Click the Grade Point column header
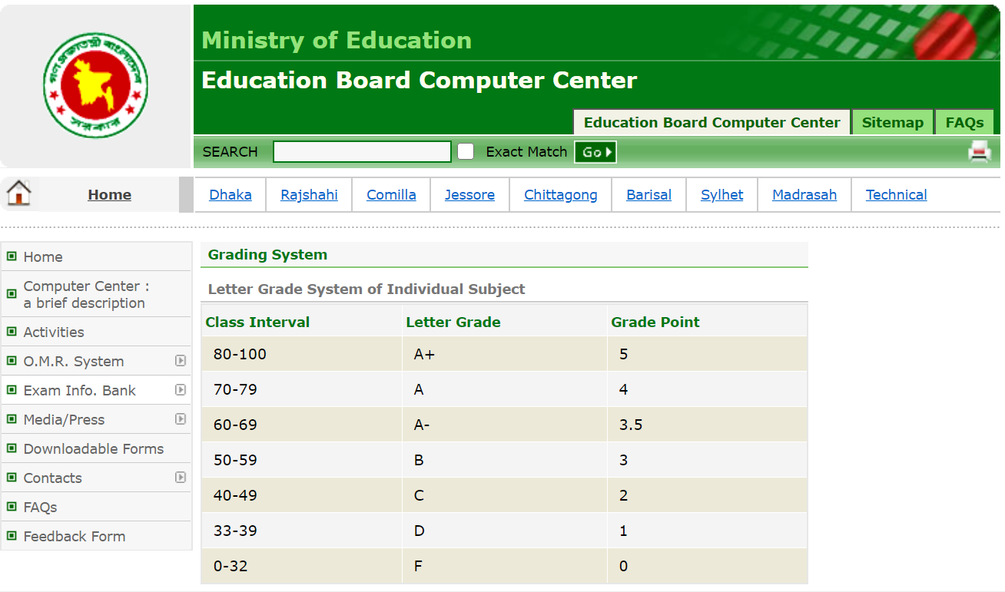The height and width of the screenshot is (592, 1005). click(x=655, y=322)
